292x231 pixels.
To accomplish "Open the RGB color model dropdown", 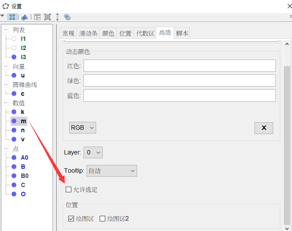I will pos(83,128).
